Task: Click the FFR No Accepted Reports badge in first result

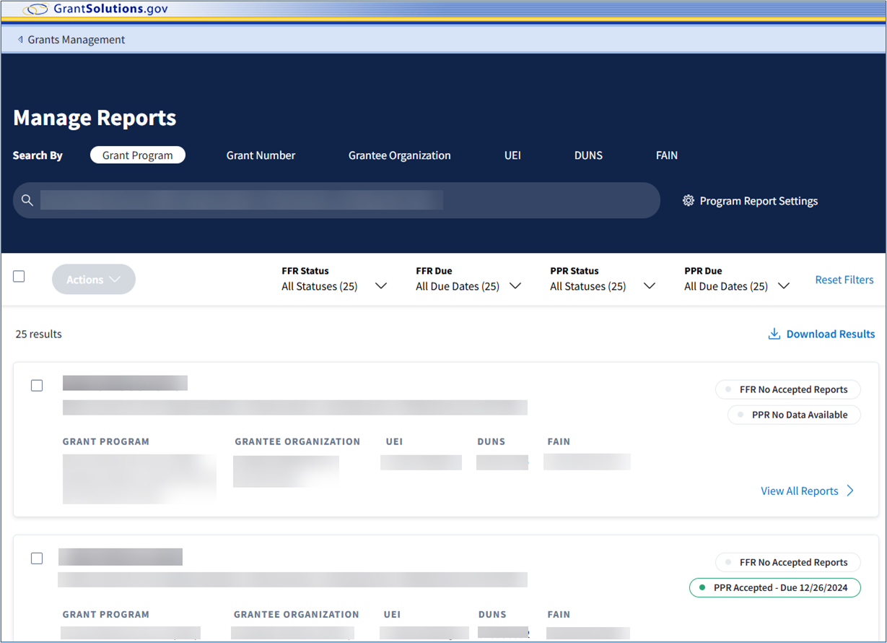Action: click(787, 389)
